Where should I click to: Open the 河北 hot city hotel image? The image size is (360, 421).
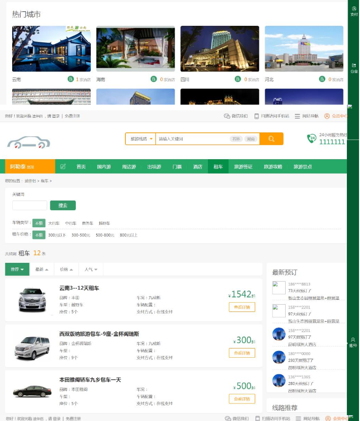304,49
